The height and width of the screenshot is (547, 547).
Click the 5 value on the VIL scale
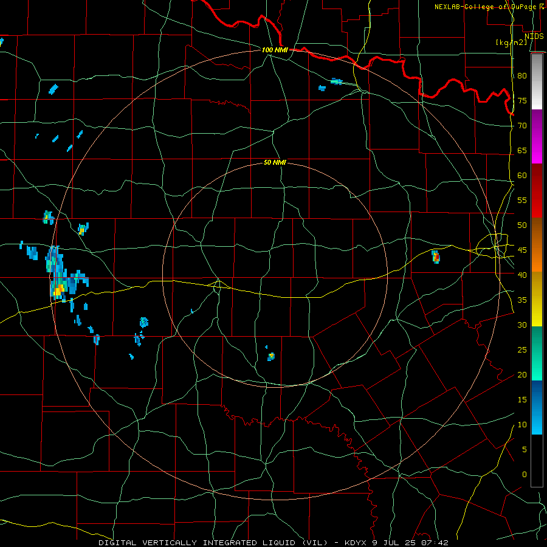[x=525, y=449]
